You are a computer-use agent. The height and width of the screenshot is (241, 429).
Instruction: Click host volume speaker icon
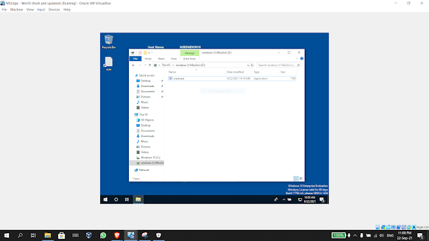pyautogui.click(x=381, y=235)
